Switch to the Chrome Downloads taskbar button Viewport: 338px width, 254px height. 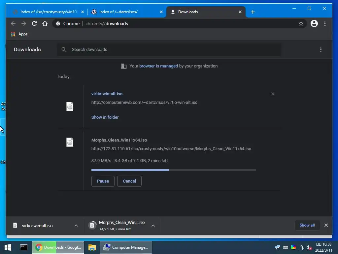tap(58, 247)
